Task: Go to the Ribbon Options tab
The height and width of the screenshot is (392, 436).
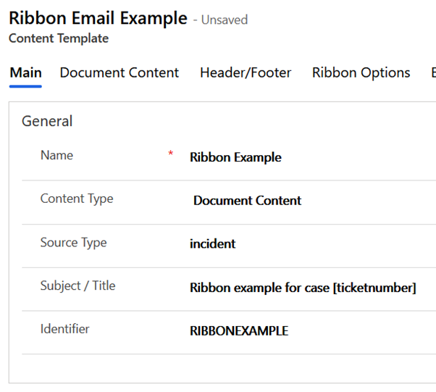Action: pyautogui.click(x=361, y=73)
